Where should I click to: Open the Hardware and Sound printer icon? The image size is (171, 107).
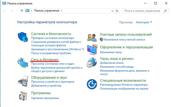tap(23, 81)
